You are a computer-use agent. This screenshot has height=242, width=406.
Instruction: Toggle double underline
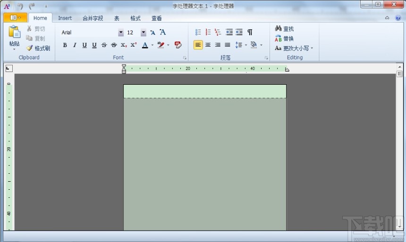[94, 45]
